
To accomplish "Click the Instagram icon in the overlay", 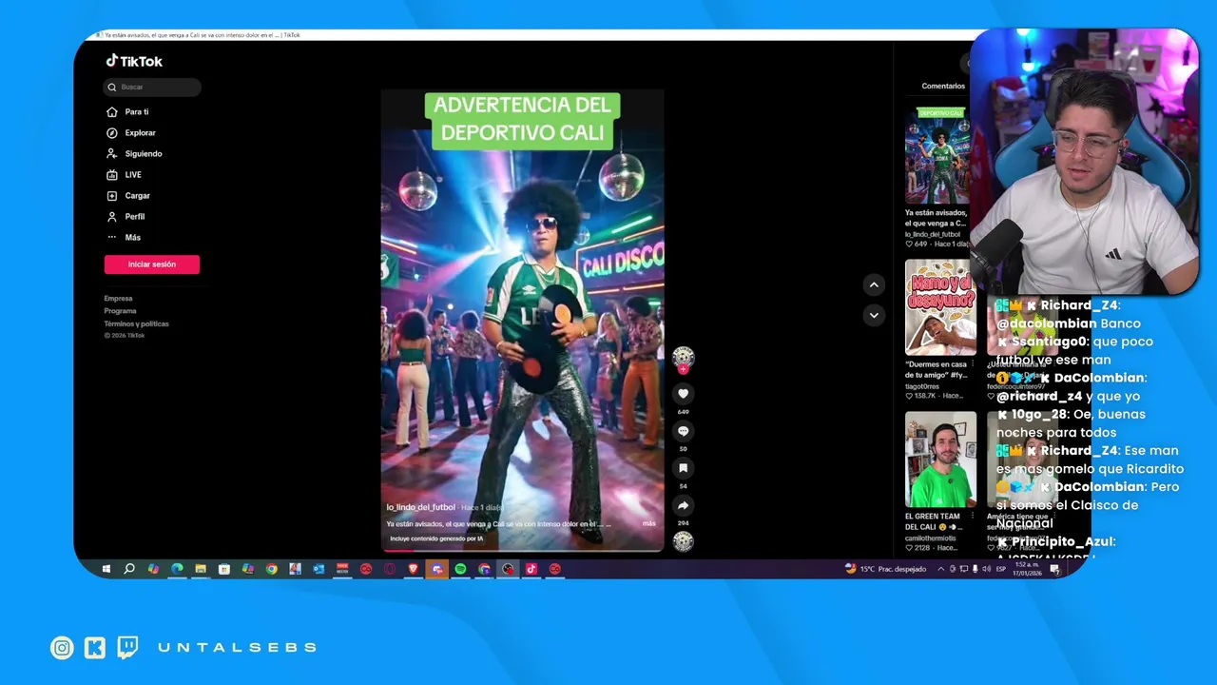I will (62, 648).
